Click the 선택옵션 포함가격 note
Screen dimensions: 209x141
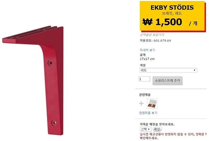[152, 35]
